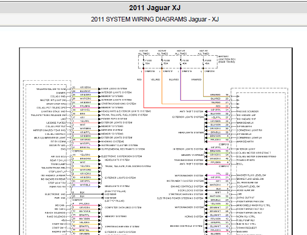Select the '2011 Jaguar XJ' page heading
This screenshot has width=307, height=235.
[x=155, y=8]
